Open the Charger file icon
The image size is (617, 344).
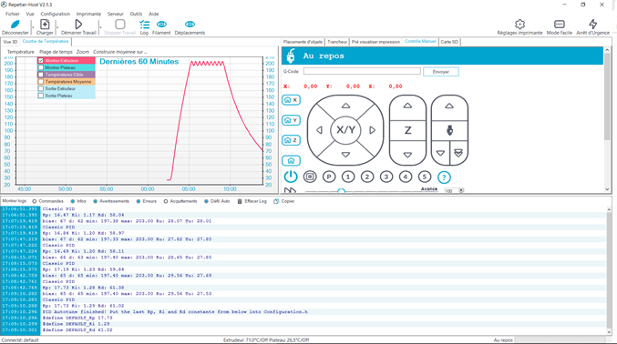(45, 25)
